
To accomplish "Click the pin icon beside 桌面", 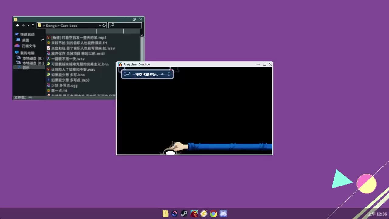I will [x=43, y=40].
